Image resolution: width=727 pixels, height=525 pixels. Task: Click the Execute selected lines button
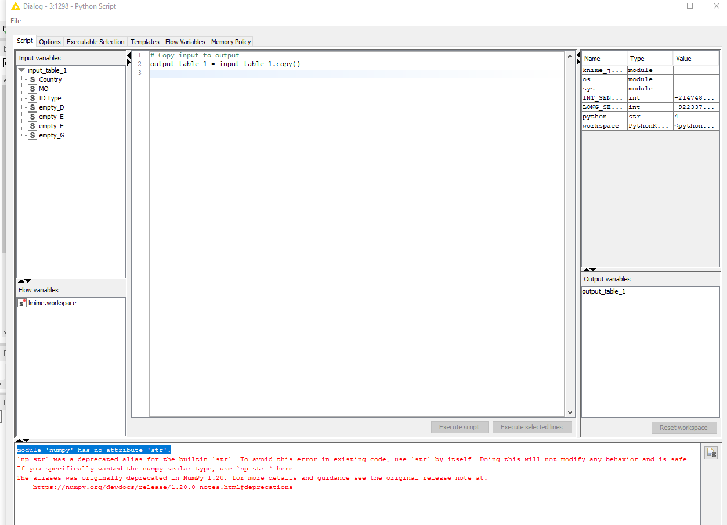coord(531,427)
